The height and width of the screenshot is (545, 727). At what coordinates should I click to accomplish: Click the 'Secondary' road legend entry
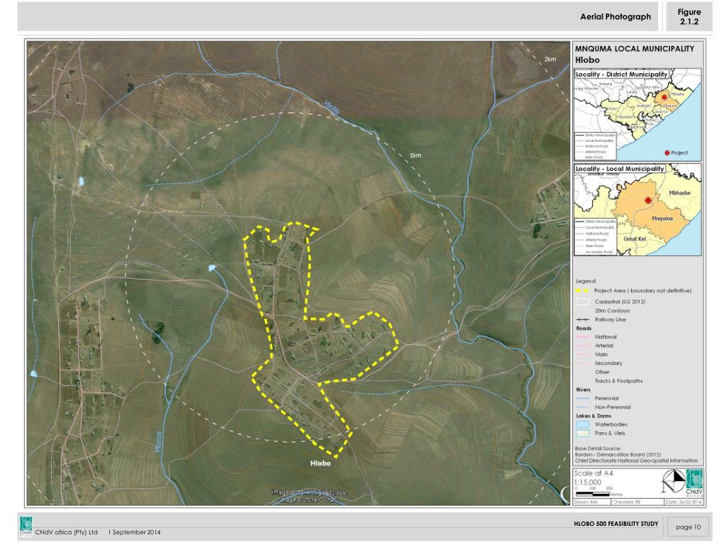(x=608, y=363)
